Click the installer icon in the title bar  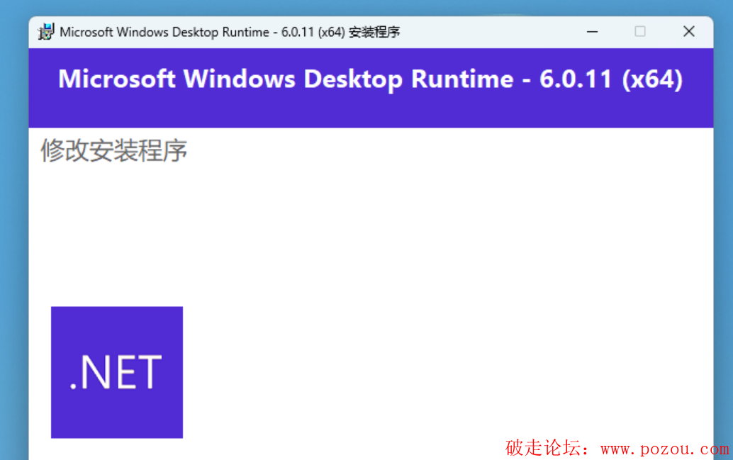46,32
